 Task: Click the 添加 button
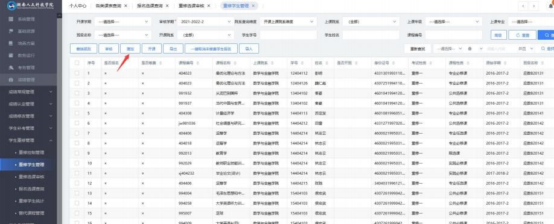tap(130, 49)
